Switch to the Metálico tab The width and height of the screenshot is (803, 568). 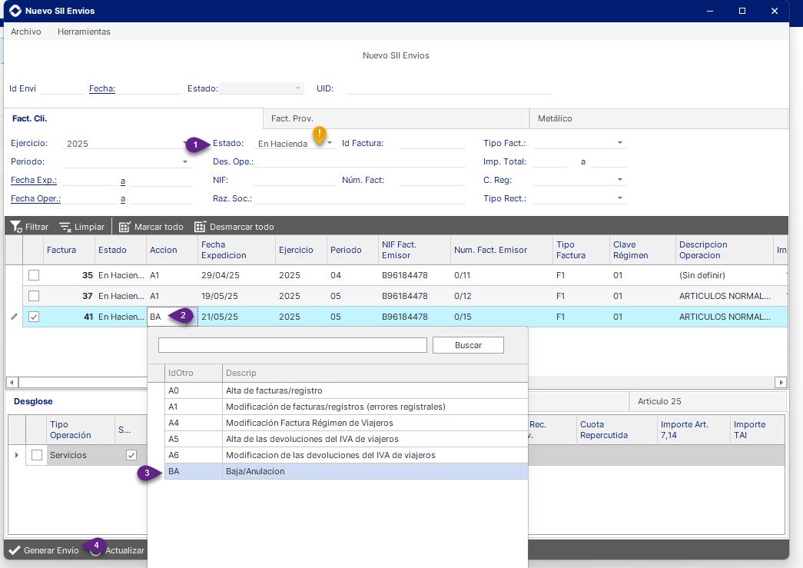659,118
